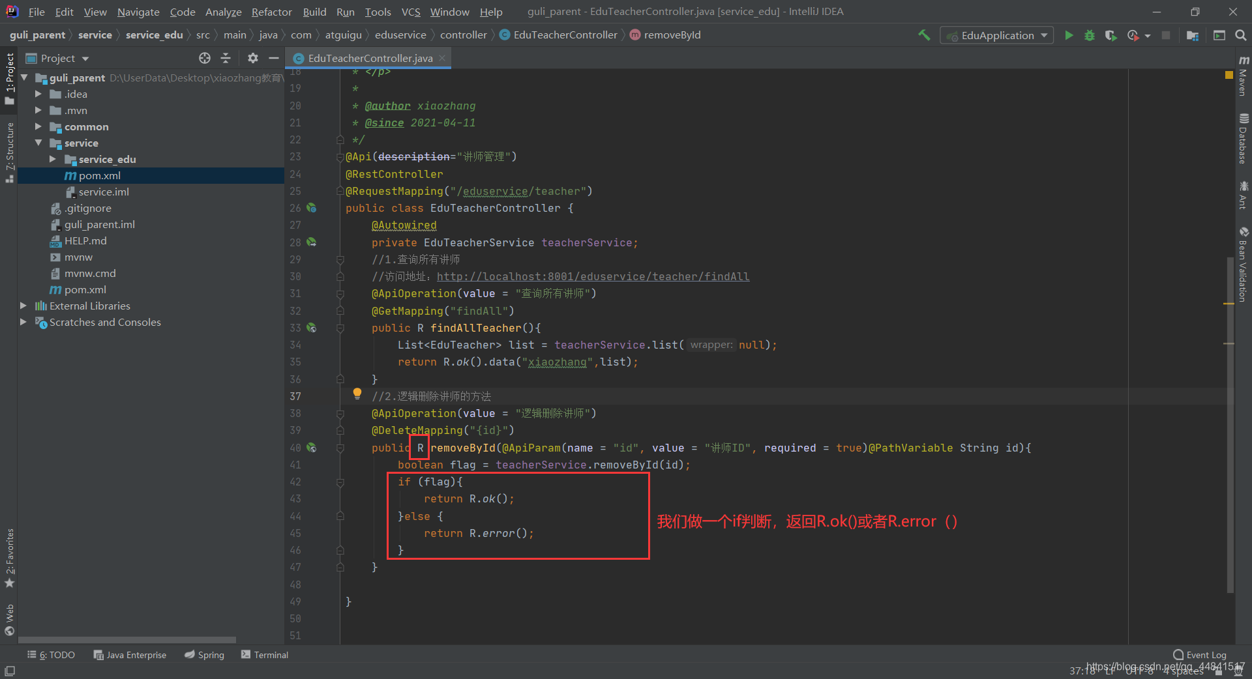The image size is (1252, 679).
Task: Open the VCS menu
Action: point(411,12)
